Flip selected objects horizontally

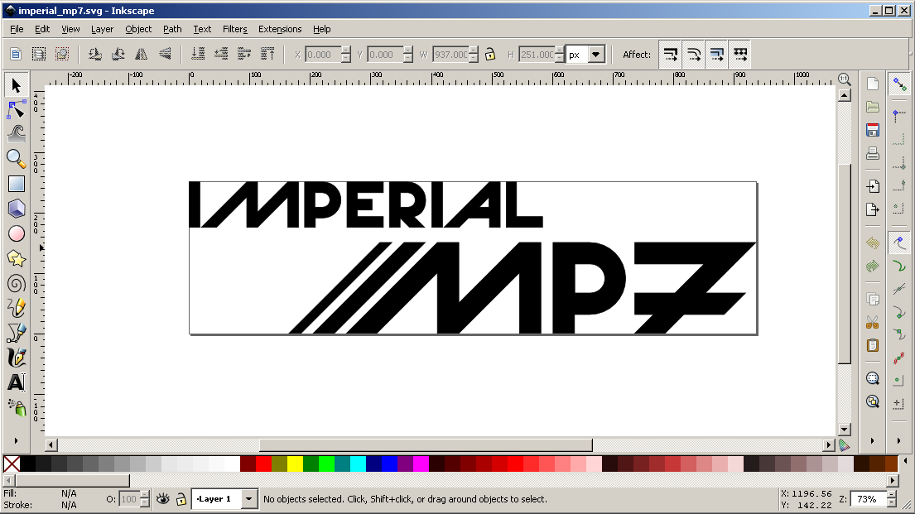click(141, 55)
